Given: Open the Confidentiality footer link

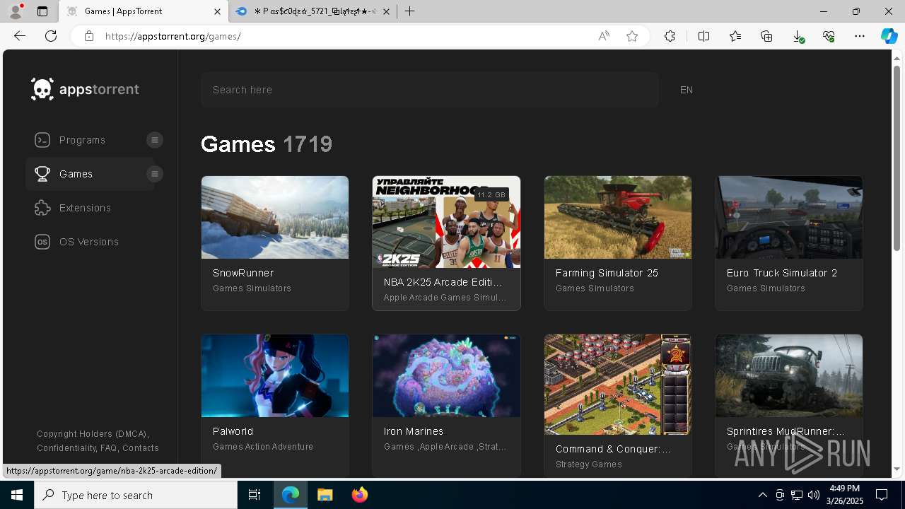Looking at the screenshot, I should click(66, 447).
